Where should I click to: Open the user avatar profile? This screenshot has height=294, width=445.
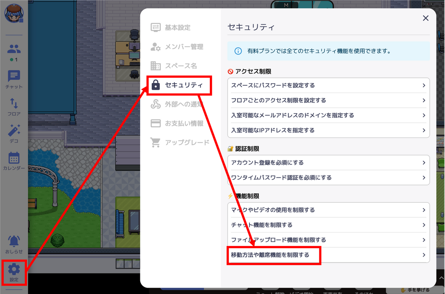[13, 13]
